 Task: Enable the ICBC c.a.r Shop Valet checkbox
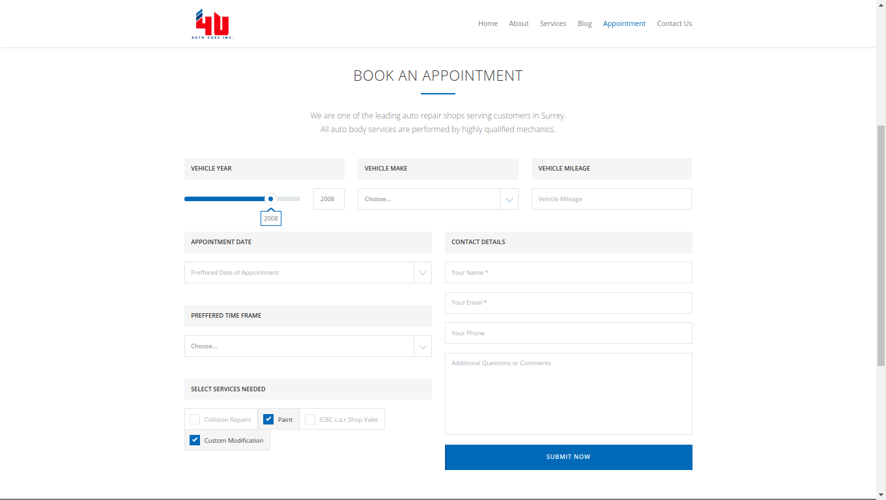[310, 419]
